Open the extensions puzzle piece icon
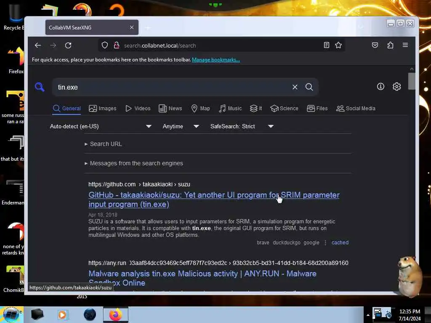This screenshot has width=431, height=323. pos(390,45)
